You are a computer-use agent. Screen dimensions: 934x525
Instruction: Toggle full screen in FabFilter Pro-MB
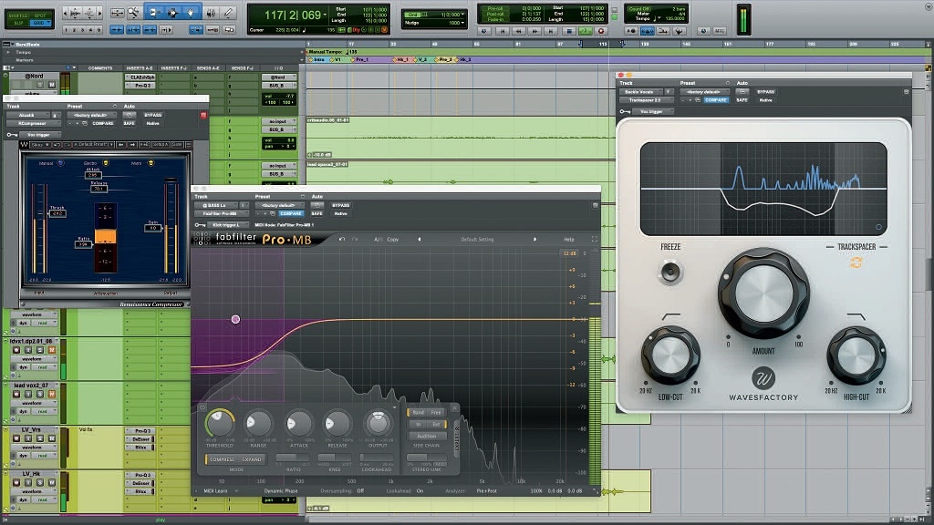pyautogui.click(x=594, y=240)
